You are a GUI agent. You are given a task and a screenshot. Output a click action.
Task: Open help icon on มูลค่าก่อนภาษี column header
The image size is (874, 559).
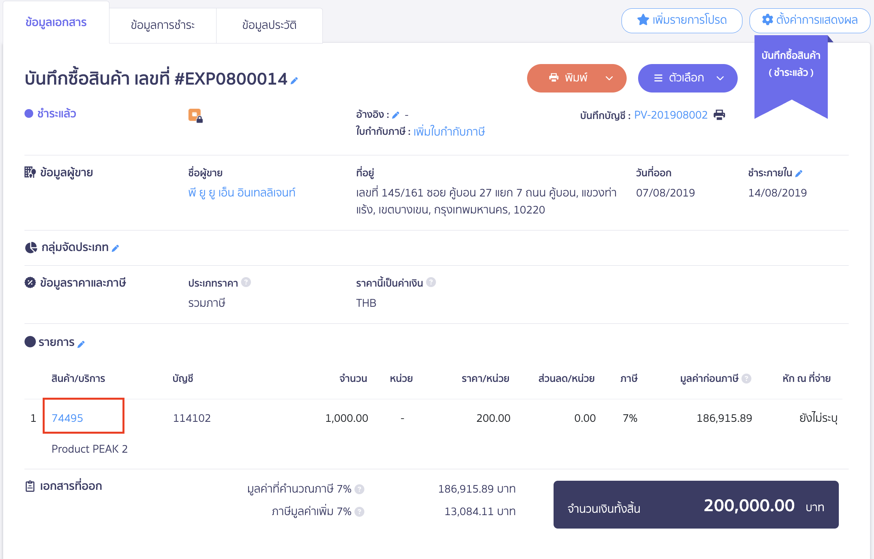coord(746,378)
